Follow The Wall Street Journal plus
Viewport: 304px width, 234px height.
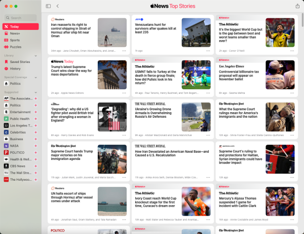pyautogui.click(x=35, y=173)
